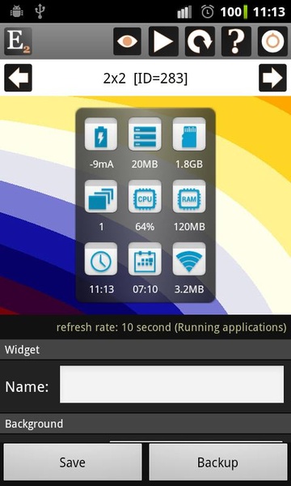Tap the '1.8GB' SD card value label

189,164
